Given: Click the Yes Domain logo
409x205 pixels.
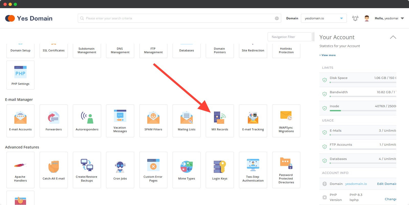Looking at the screenshot, I should click(x=29, y=18).
